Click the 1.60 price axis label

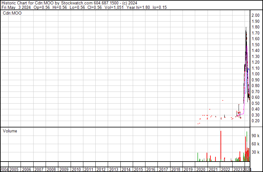point(255,39)
